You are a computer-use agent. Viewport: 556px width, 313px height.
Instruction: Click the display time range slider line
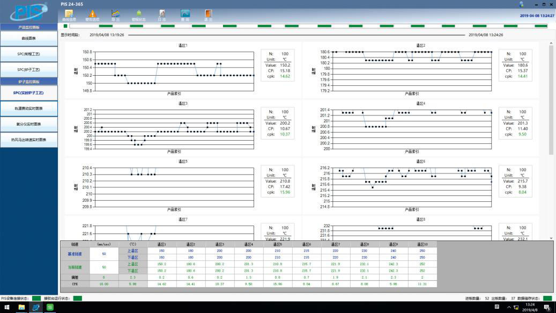click(296, 35)
